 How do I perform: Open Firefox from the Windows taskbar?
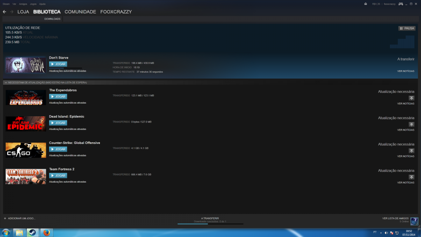(x=46, y=232)
